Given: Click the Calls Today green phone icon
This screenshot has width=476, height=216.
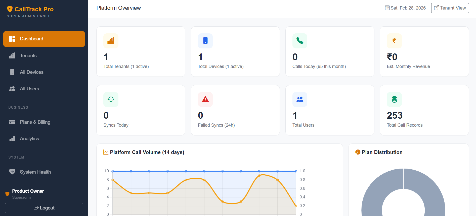Looking at the screenshot, I should (300, 41).
